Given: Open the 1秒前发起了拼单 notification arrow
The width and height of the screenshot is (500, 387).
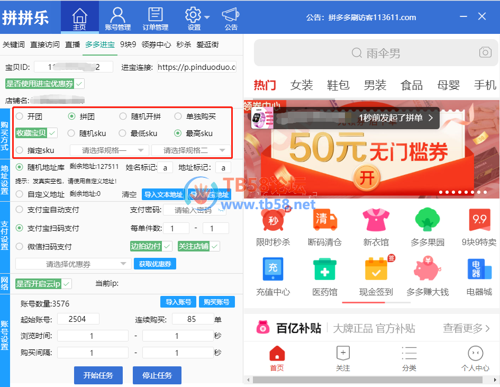Looking at the screenshot, I should click(431, 118).
